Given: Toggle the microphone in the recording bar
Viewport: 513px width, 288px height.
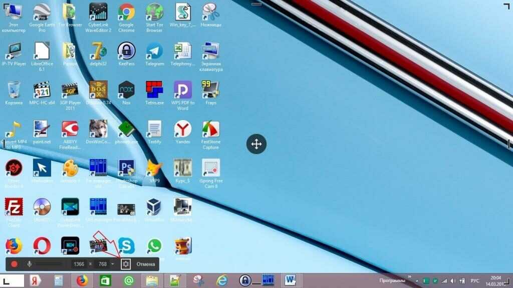Looking at the screenshot, I should [x=30, y=264].
